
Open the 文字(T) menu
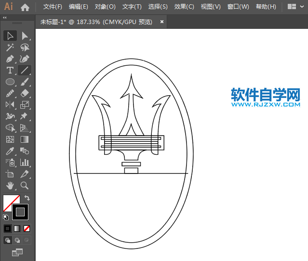[x=132, y=7]
